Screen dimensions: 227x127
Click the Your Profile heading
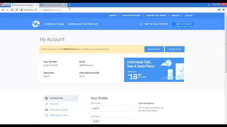(99, 98)
